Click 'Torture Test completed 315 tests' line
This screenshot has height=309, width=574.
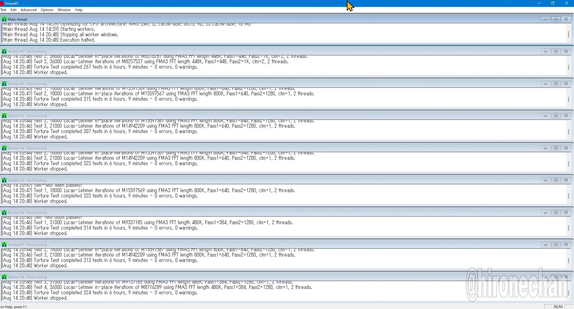pyautogui.click(x=100, y=99)
